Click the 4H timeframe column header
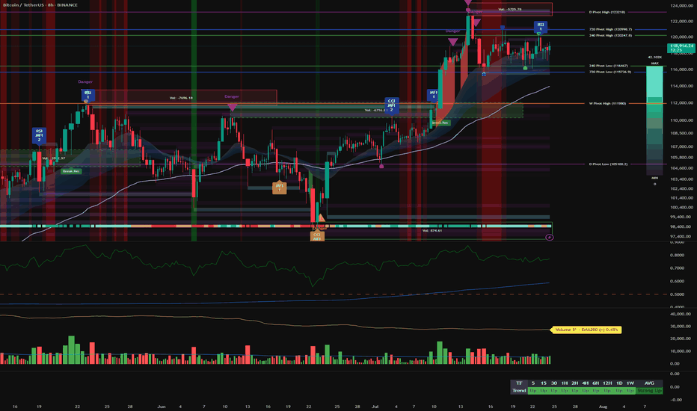697x411 pixels. 586,383
